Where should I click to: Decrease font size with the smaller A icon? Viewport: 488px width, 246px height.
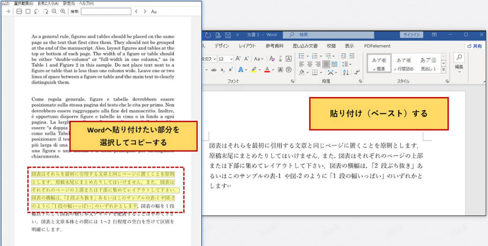click(246, 59)
